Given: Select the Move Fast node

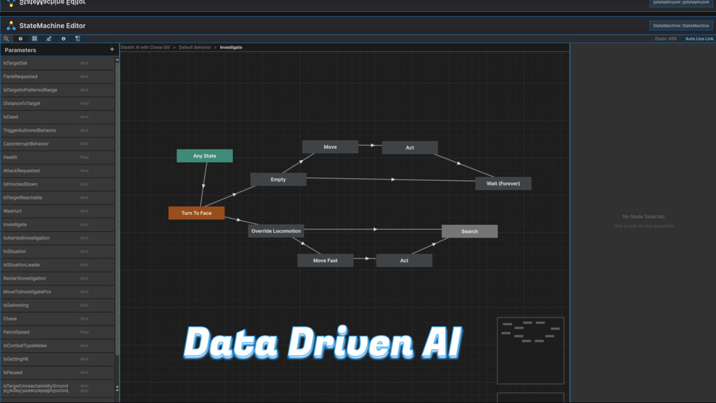Looking at the screenshot, I should coord(325,260).
